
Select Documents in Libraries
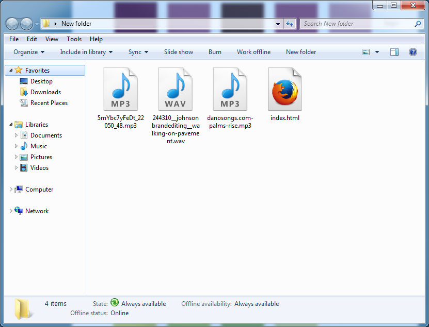(x=46, y=135)
